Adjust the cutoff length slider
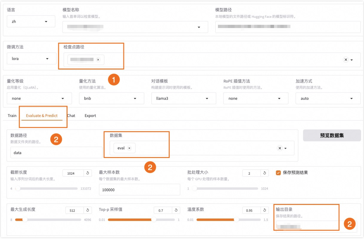Viewport: 364px width, 239px height. pos(47,189)
